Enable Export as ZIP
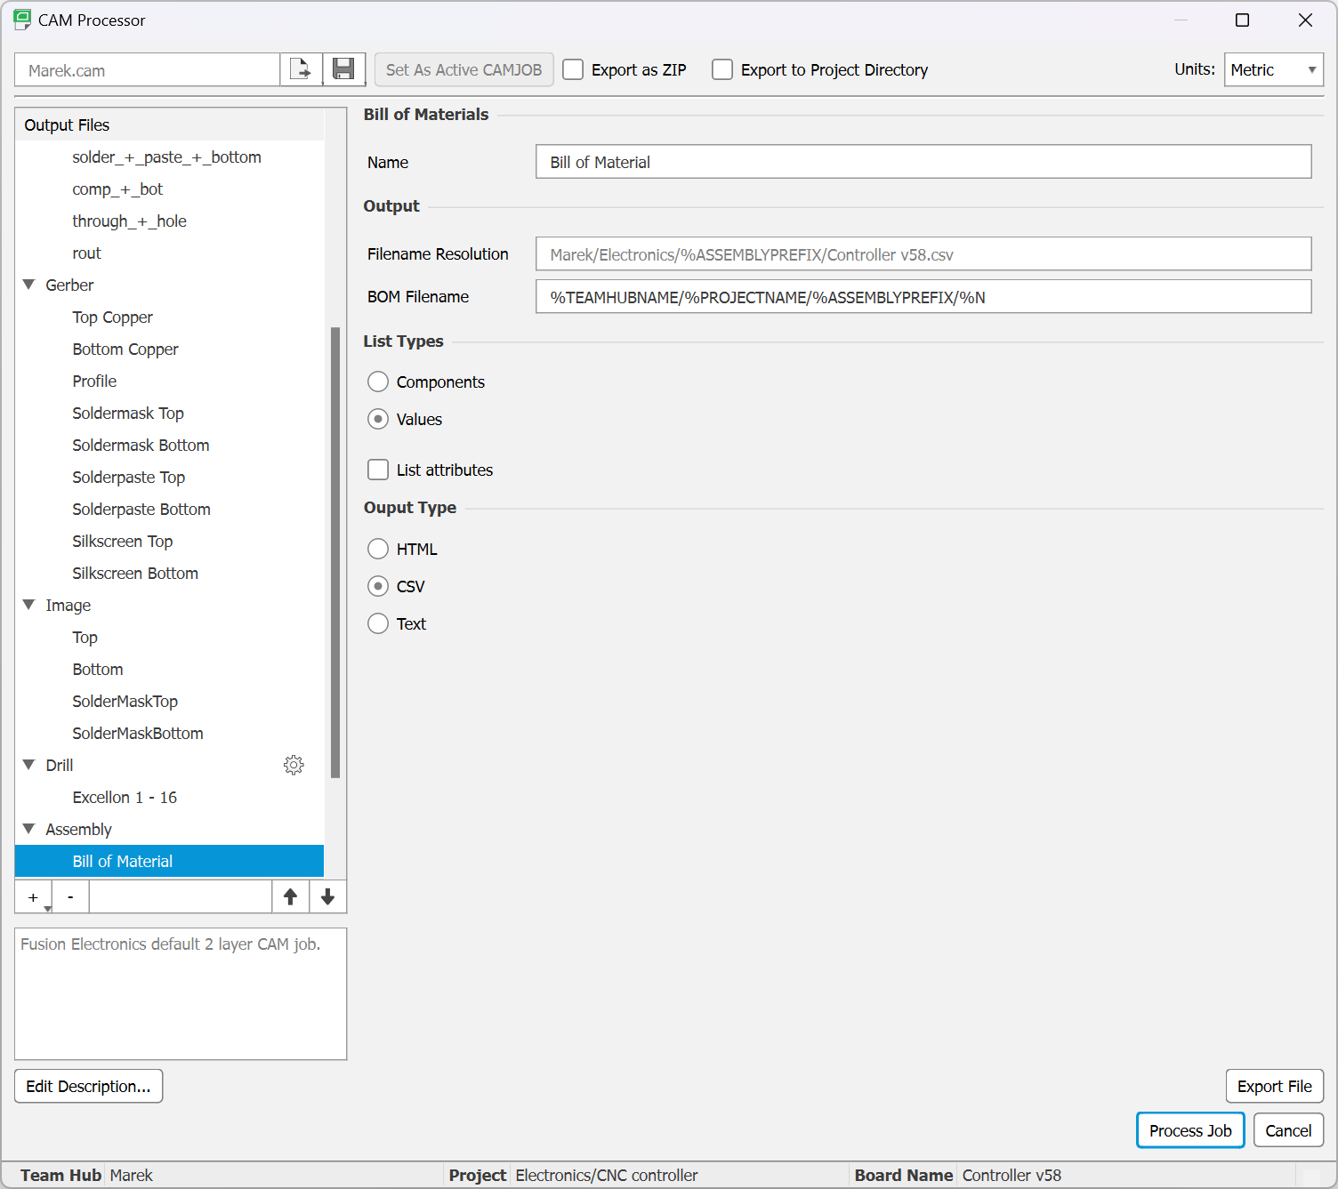Screen dimensions: 1338x1189 [573, 69]
